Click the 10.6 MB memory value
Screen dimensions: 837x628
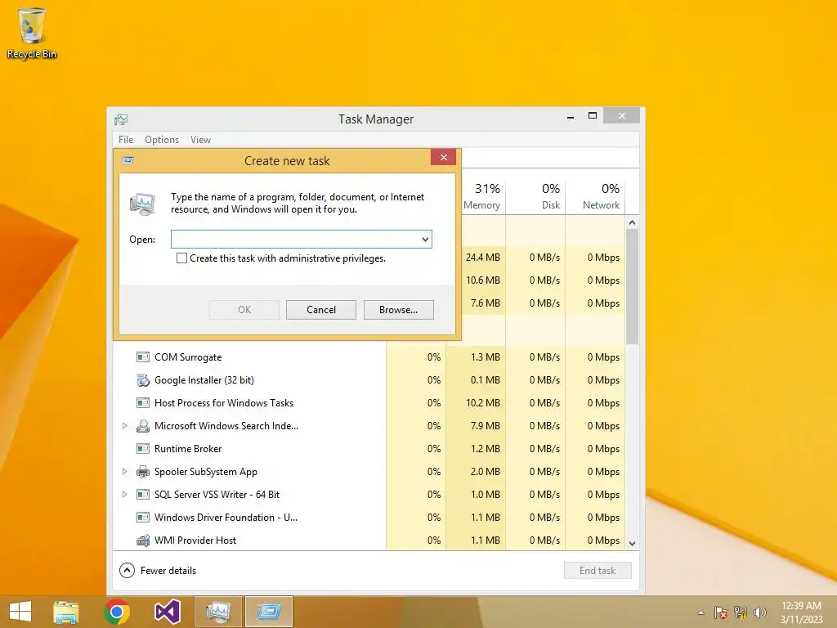click(x=482, y=280)
